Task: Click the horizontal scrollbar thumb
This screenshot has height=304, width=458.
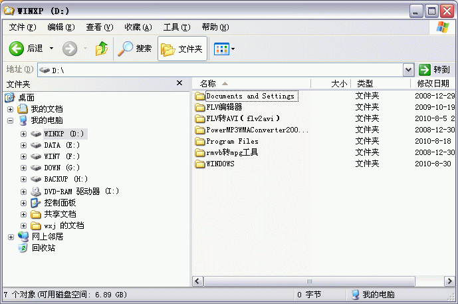Action: click(309, 281)
